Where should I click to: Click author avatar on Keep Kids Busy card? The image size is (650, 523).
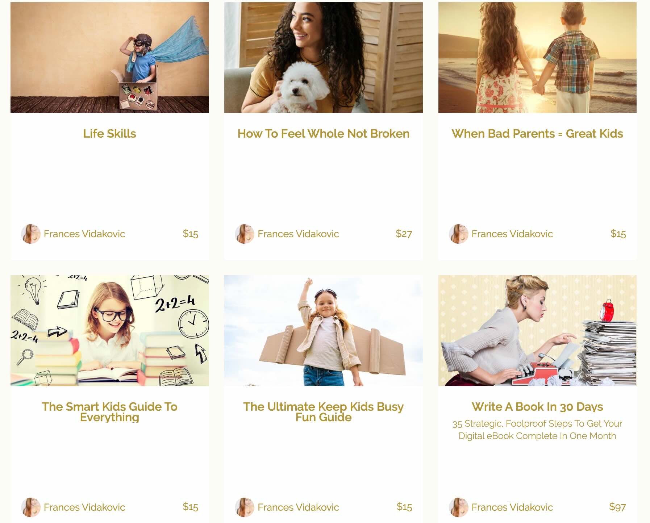click(245, 507)
